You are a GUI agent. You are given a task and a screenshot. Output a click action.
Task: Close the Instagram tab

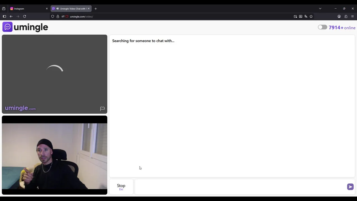pyautogui.click(x=47, y=9)
